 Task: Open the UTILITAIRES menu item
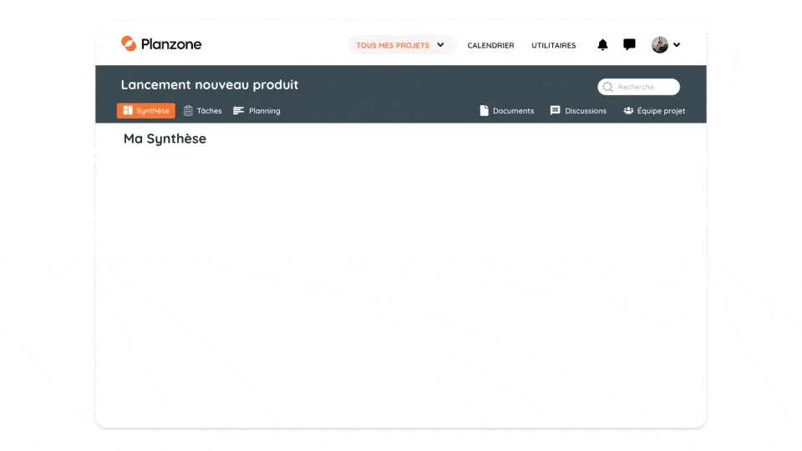point(553,45)
